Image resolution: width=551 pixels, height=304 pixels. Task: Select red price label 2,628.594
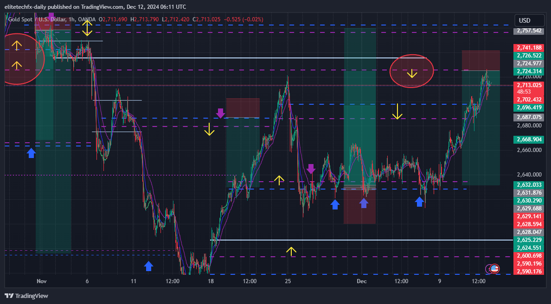[529, 224]
